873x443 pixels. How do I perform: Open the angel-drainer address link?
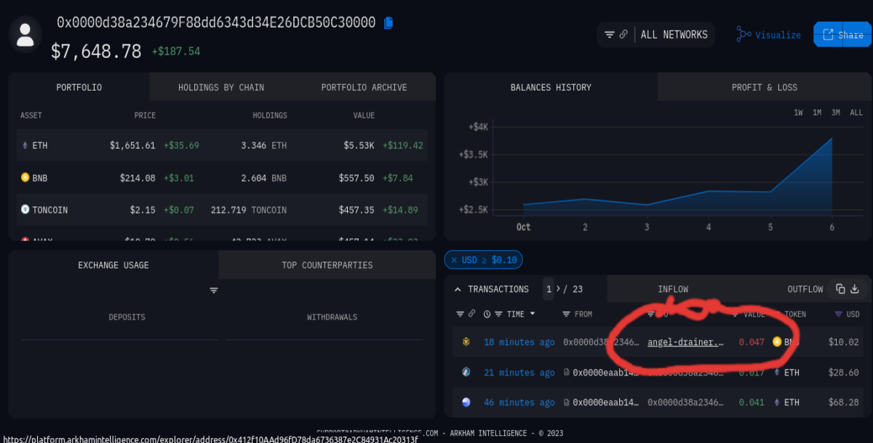click(686, 342)
